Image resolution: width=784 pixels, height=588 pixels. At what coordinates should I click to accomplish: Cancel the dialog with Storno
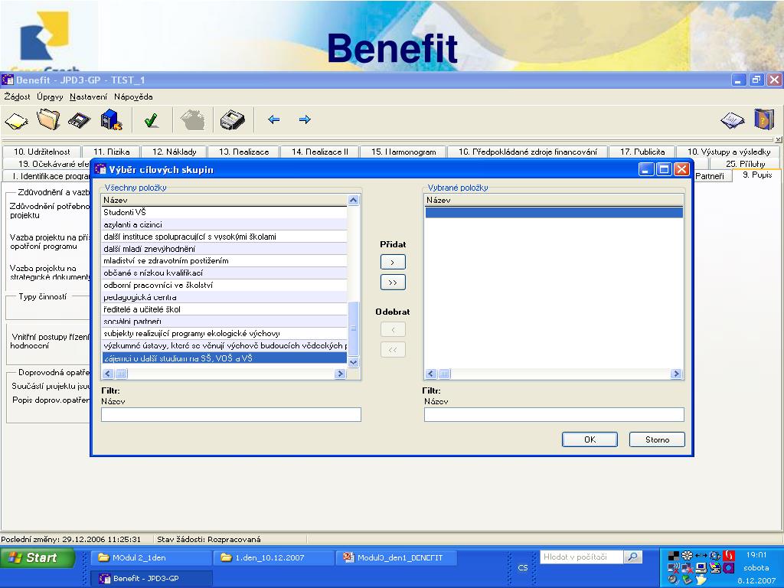click(657, 439)
